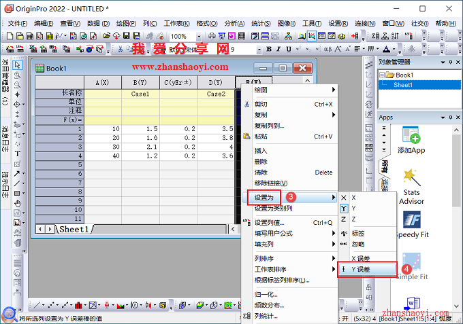Open the Speedy Fit app
Screen dimensions: 463x324
[411, 224]
